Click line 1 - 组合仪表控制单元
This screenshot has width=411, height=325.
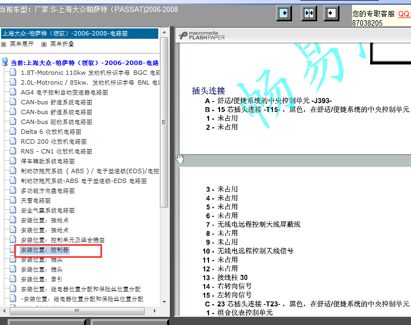[239, 312]
